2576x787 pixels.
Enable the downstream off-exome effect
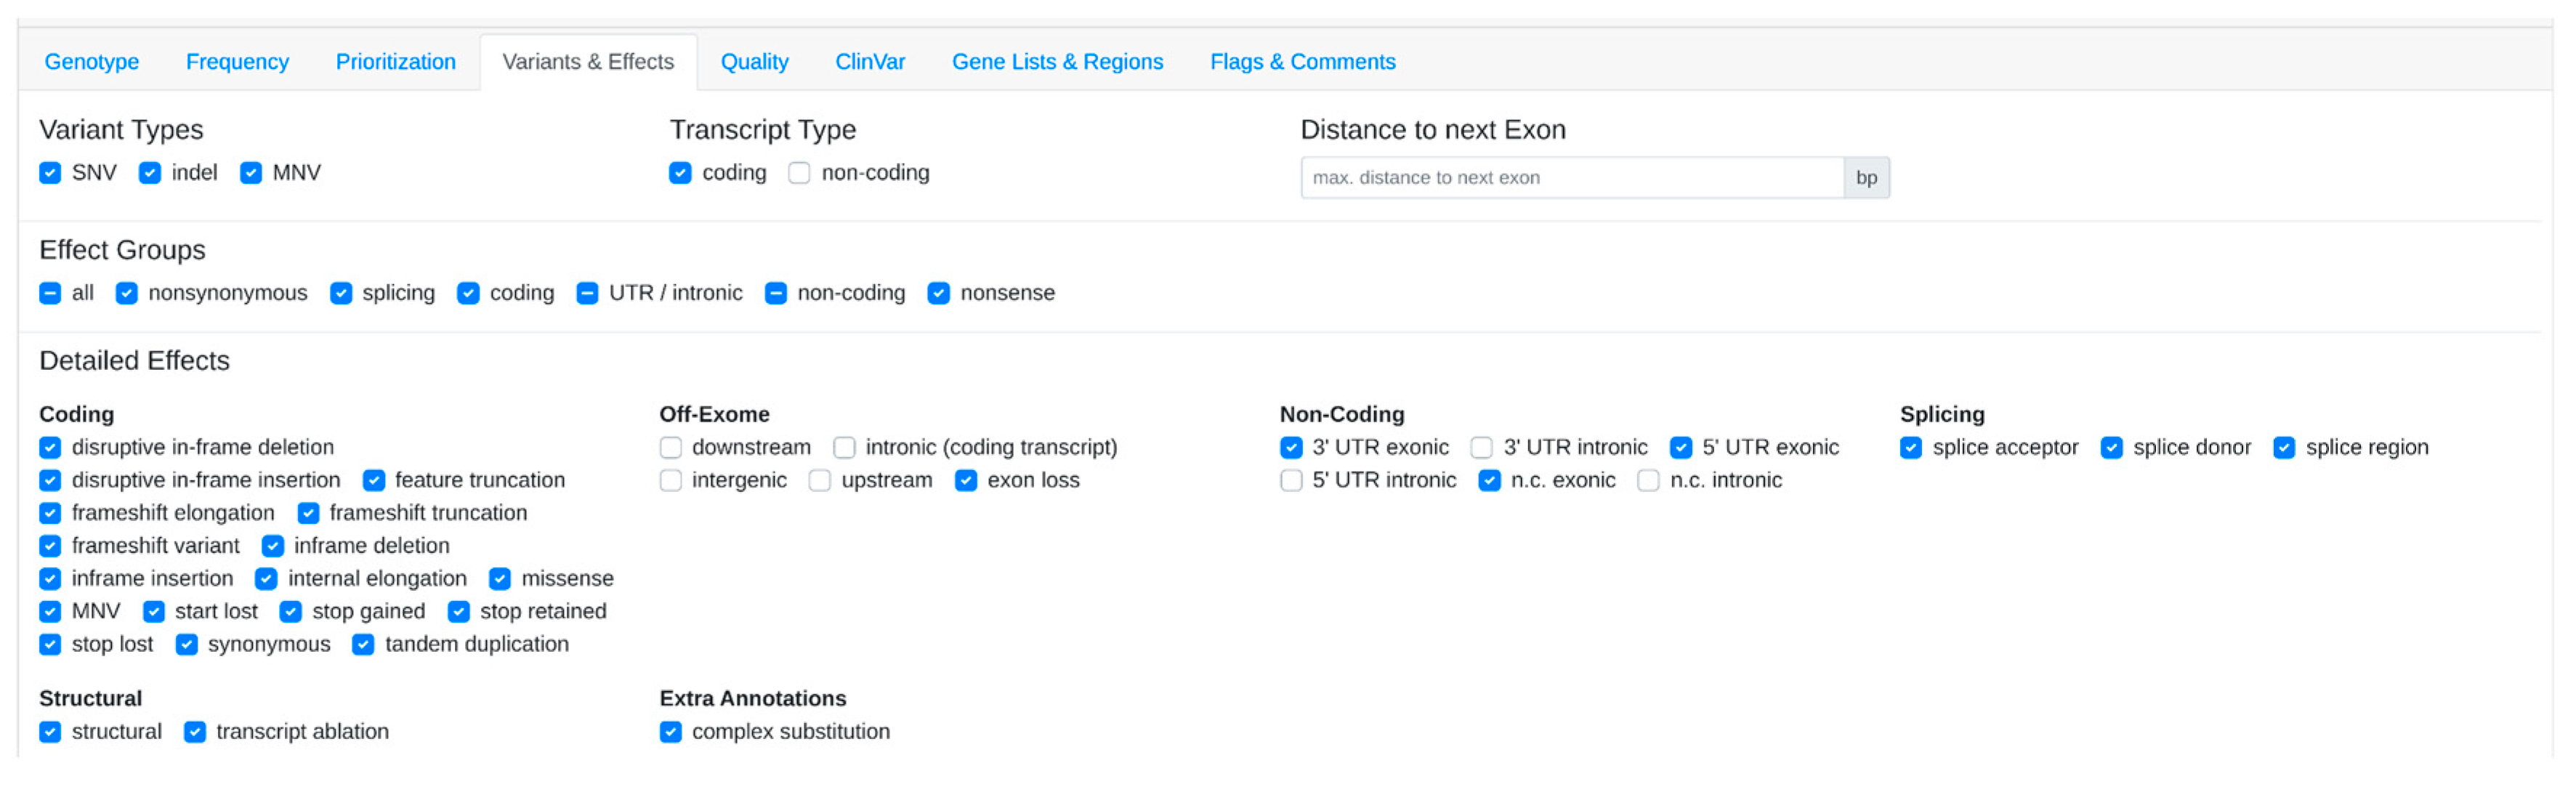pos(671,448)
